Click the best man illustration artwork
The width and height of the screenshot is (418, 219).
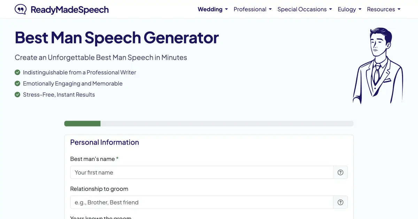(x=378, y=64)
